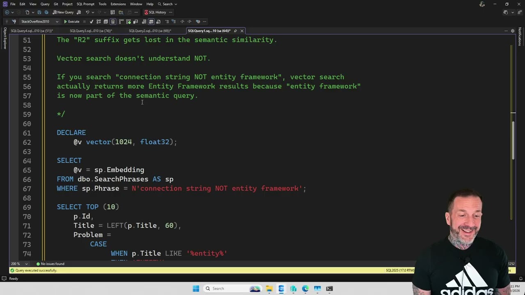Viewport: 525px width, 295px height.
Task: Click the uncomment selected lines icon
Action: (174, 21)
